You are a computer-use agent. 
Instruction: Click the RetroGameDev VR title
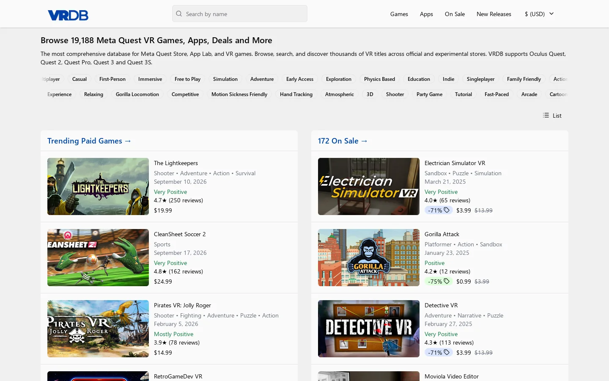178,376
